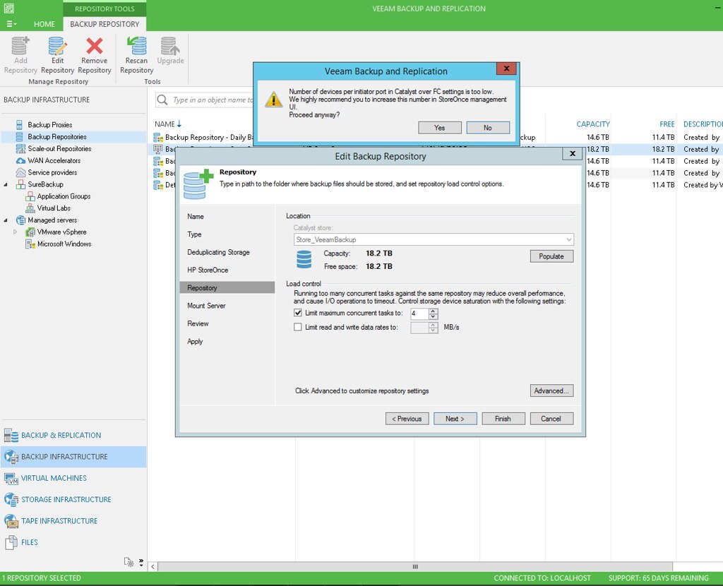Click the Rescan Repository ribbon icon
Viewport: 723px width, 586px height.
point(136,46)
